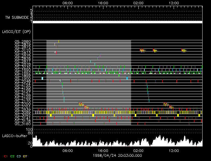
Task: Click the white TM SUBMODE level bar
Action: pos(117,22)
